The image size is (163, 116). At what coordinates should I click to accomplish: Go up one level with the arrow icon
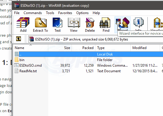click(19, 39)
